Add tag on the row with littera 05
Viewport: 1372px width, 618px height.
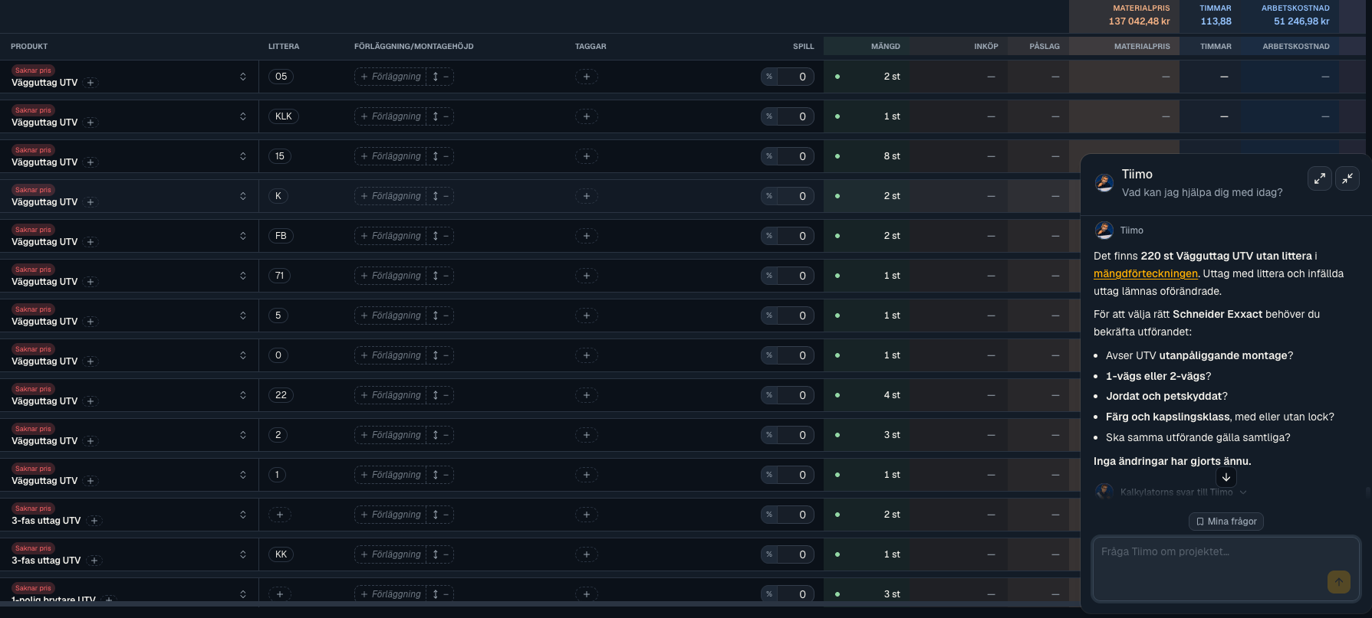587,77
